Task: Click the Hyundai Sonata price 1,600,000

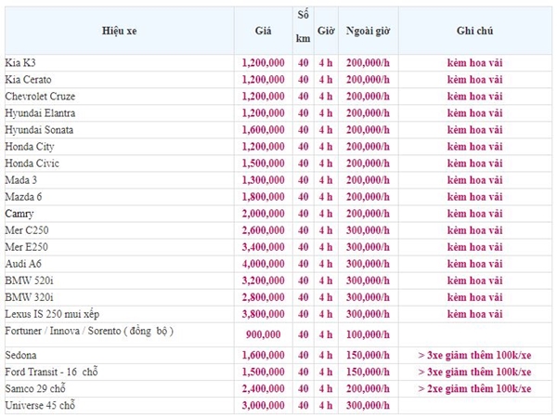Action: coord(264,130)
